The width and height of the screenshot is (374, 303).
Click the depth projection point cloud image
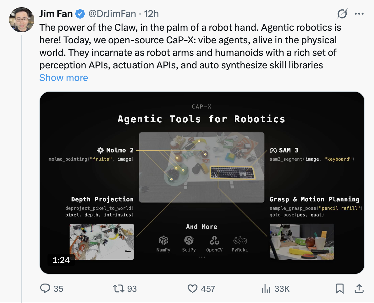(102, 241)
